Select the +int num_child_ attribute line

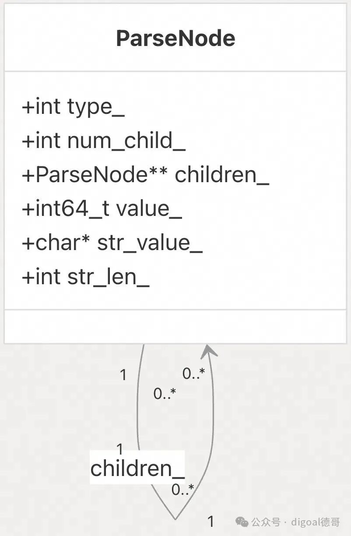(104, 141)
